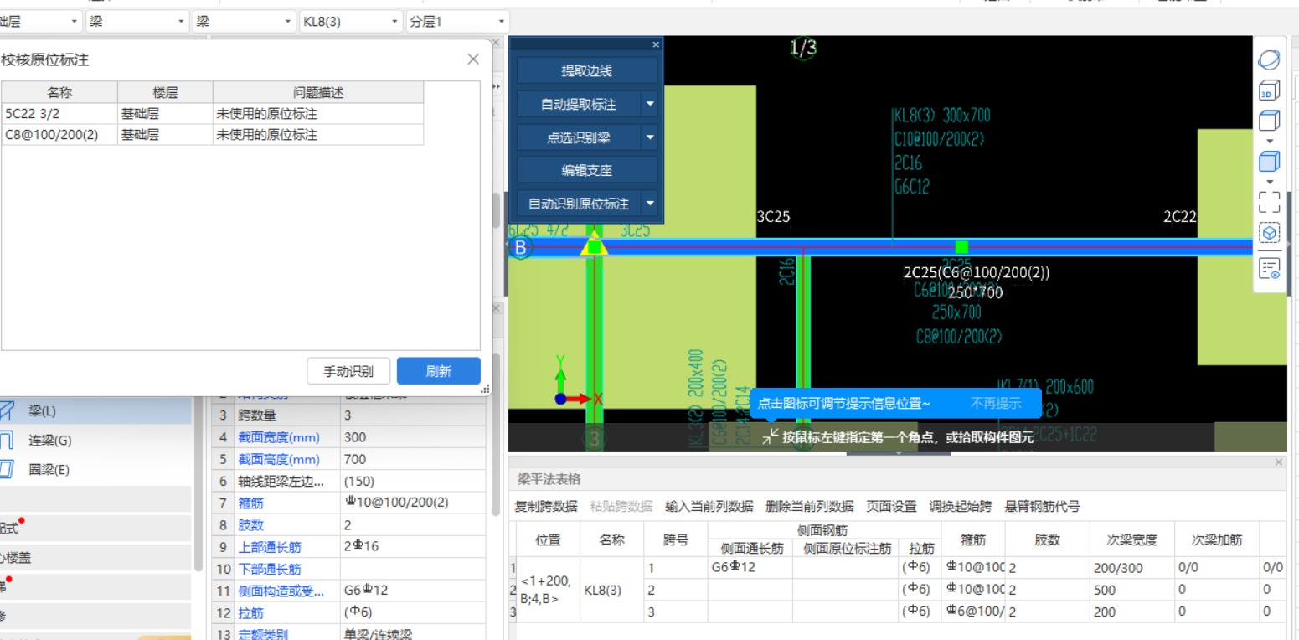This screenshot has height=640, width=1299.
Task: Select the 5C22 3/2 row
Action: pyautogui.click(x=213, y=114)
